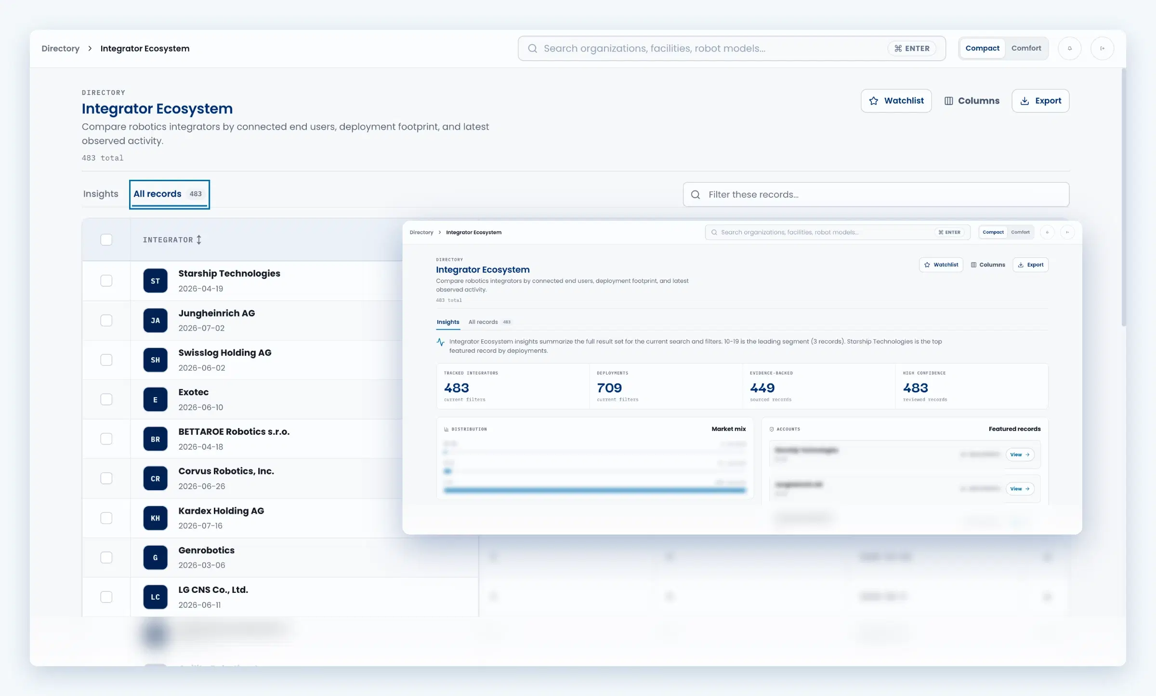Click the notification bell icon in main header
The height and width of the screenshot is (696, 1156).
1069,48
